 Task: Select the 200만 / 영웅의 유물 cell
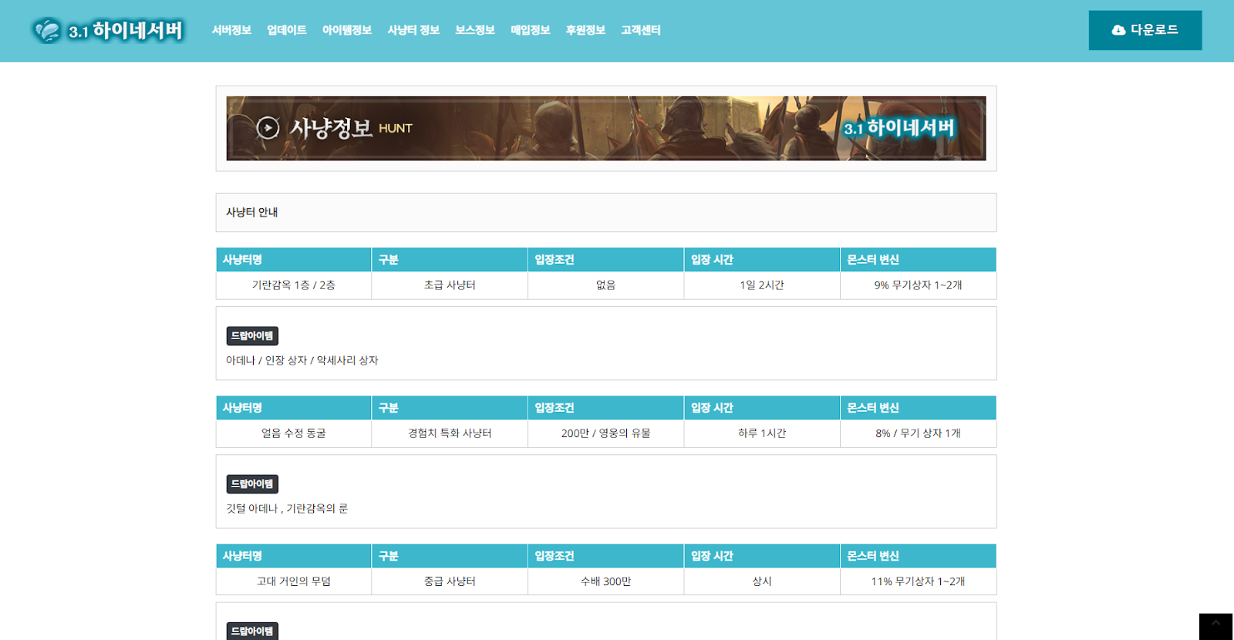coord(606,433)
